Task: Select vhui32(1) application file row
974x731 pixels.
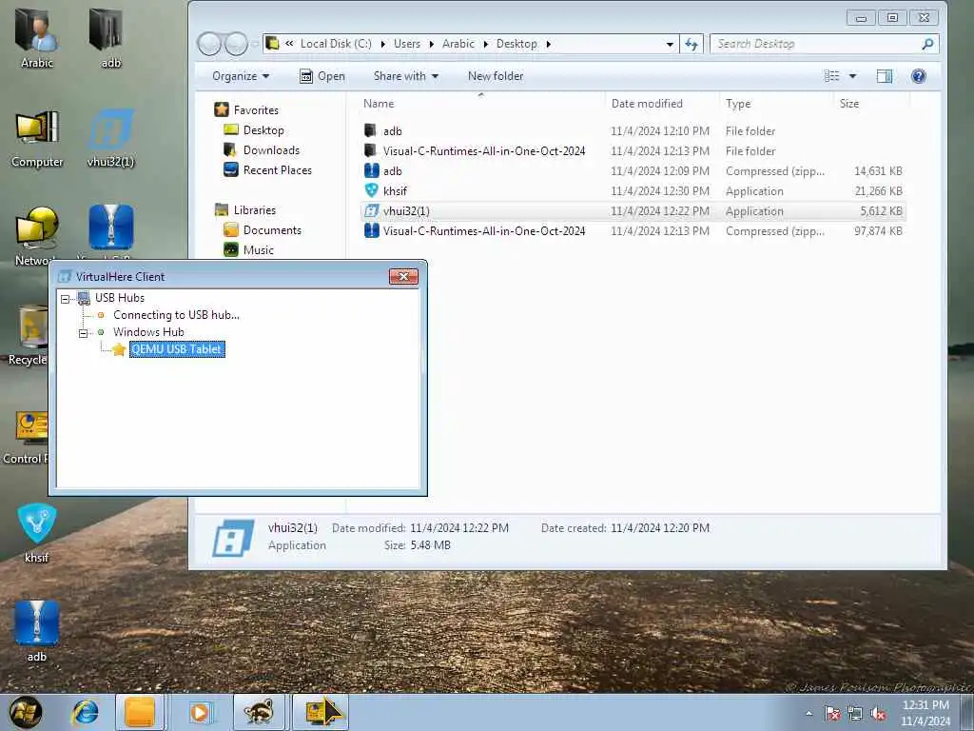Action: point(633,210)
